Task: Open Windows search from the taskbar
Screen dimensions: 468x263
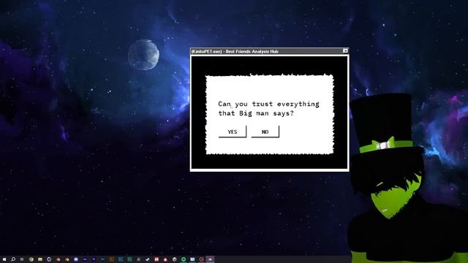Action: [13, 259]
